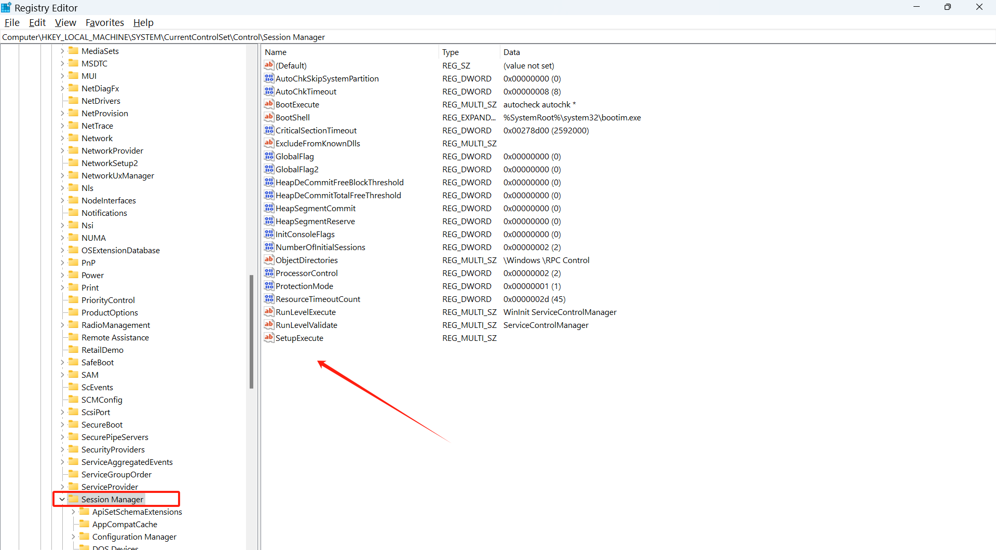The image size is (996, 550).
Task: Click the bootim.exe data of BootShell
Action: coord(572,117)
